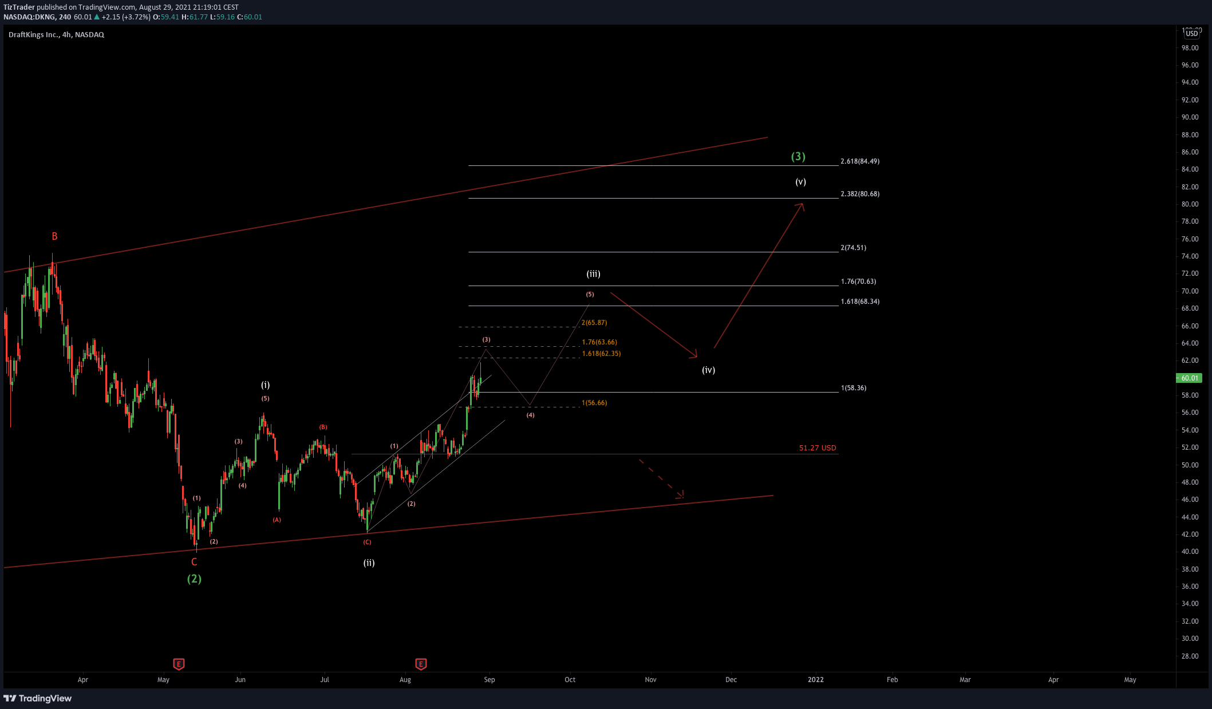Select the orange 1.618(62.35) level label
This screenshot has height=709, width=1212.
[601, 354]
